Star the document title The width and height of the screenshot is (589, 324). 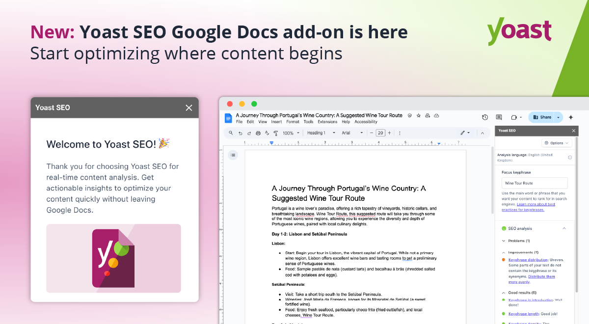[419, 115]
